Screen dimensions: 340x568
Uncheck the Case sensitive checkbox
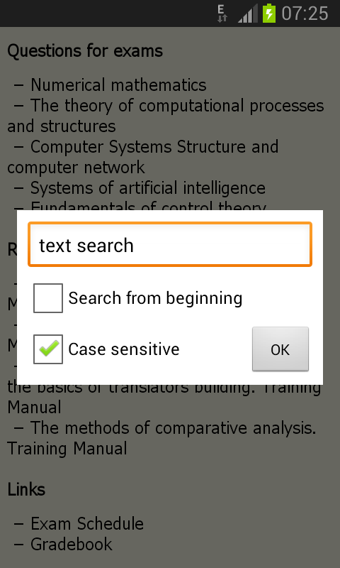(x=48, y=349)
